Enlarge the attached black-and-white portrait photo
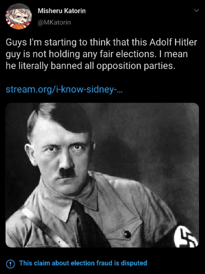This screenshot has height=274, width=205. coord(102,175)
